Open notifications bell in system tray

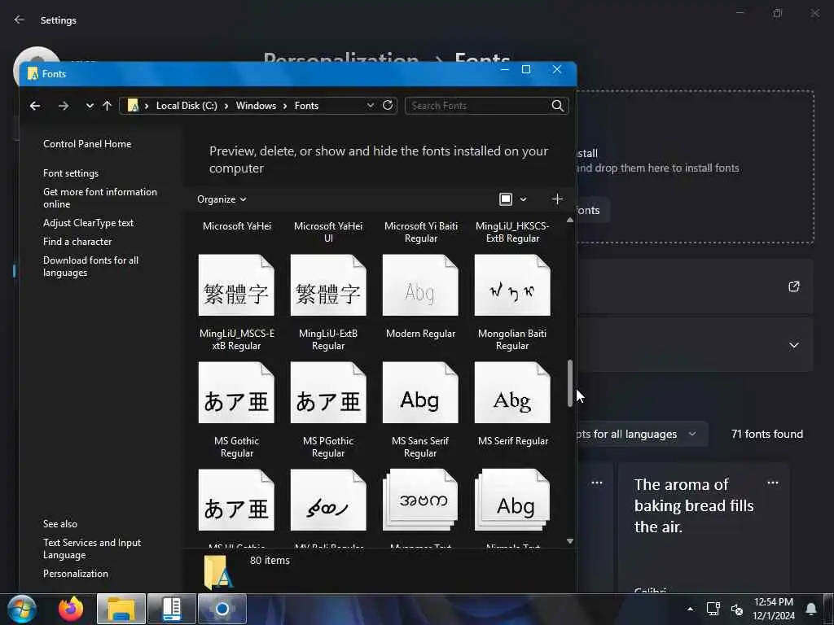click(x=811, y=609)
